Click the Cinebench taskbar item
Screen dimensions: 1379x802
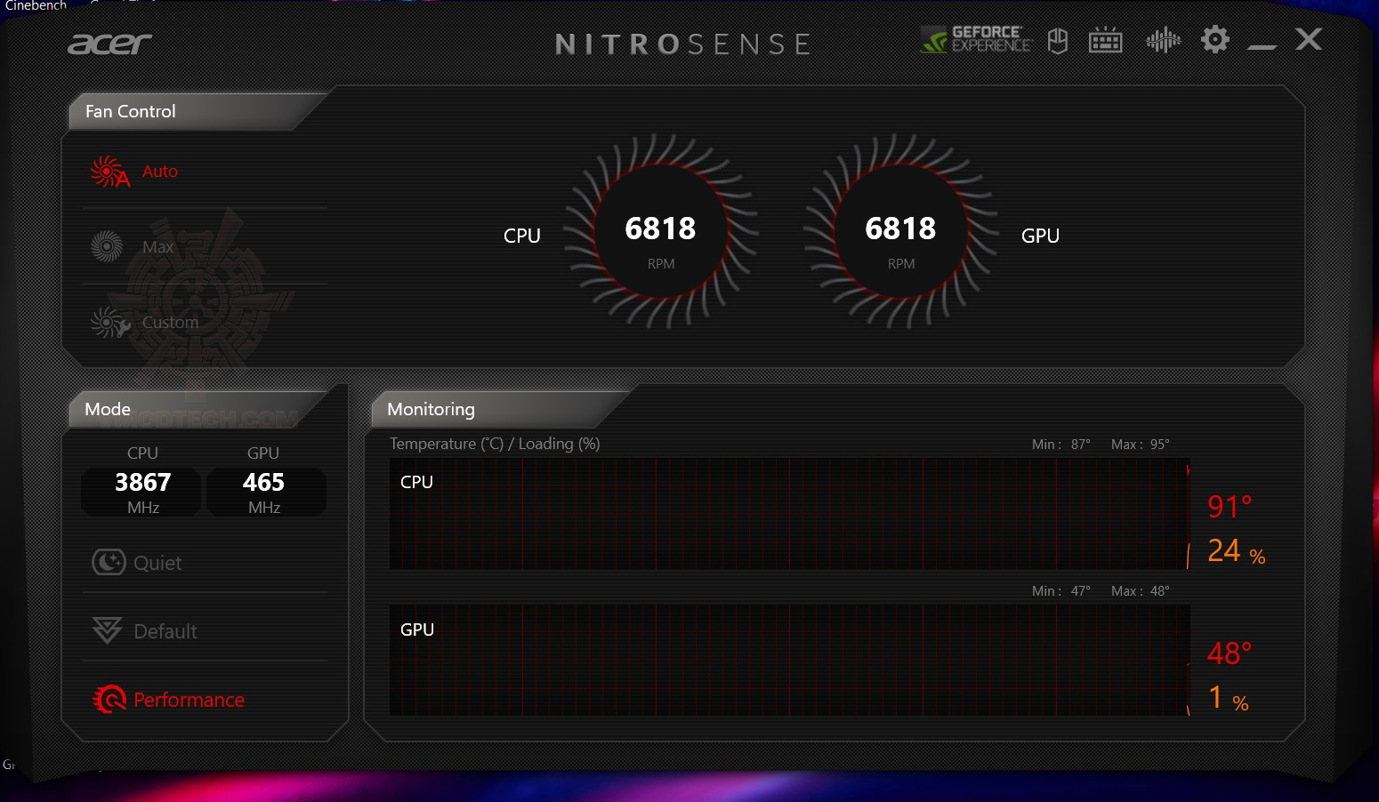[34, 5]
